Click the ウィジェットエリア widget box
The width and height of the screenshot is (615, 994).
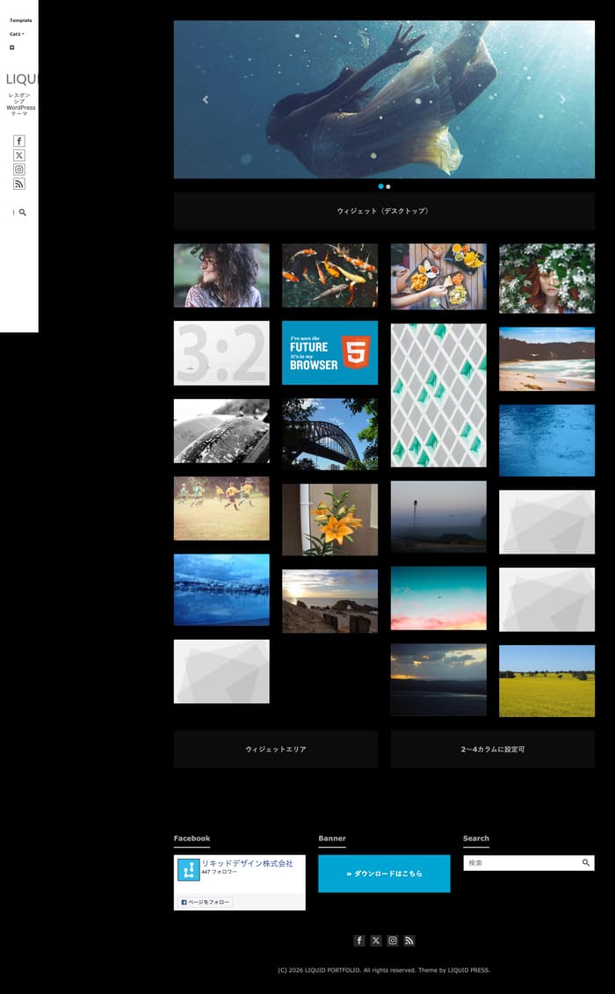pyautogui.click(x=276, y=750)
